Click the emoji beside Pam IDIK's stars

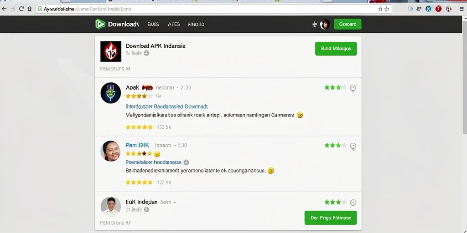coord(157,154)
